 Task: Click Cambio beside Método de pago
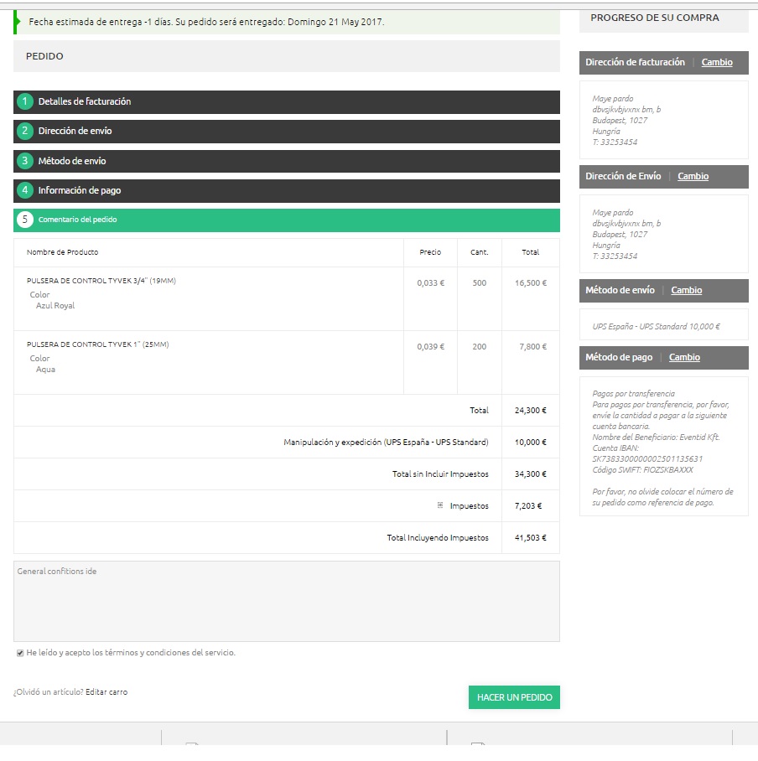[684, 357]
